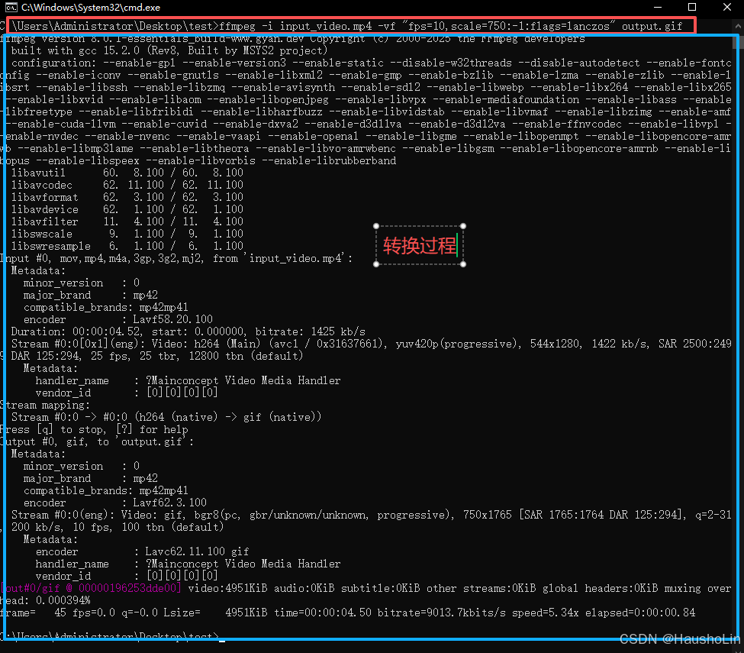Screen dimensions: 744x653
Task: Click the 'libavdevice' version row
Action: (x=127, y=209)
